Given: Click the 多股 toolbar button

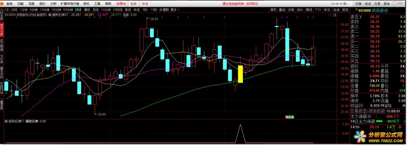Looking at the screenshot, I should [291, 10].
